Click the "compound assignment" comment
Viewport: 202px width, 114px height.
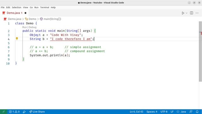coord(85,51)
